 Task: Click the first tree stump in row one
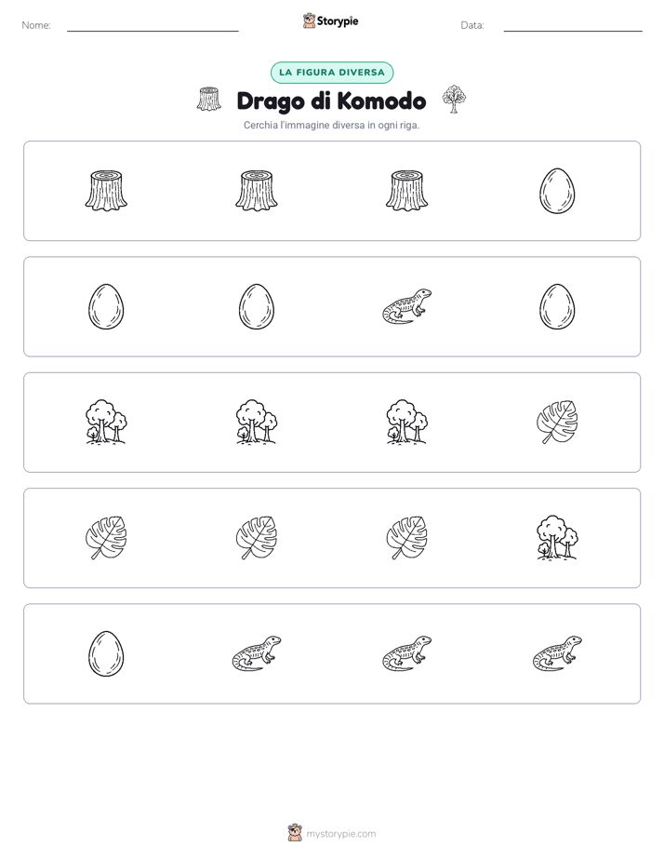(x=106, y=191)
